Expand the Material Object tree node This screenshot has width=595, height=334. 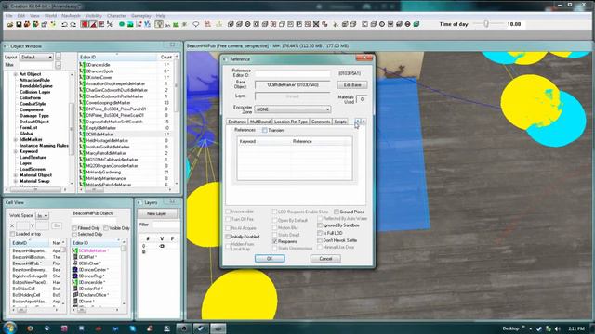(x=16, y=175)
